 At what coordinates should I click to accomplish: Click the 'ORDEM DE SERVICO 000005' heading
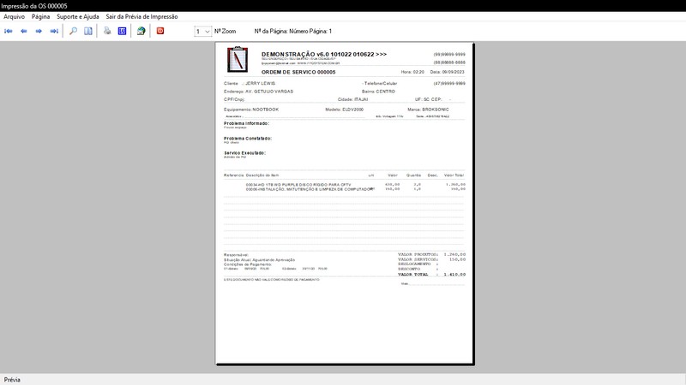pyautogui.click(x=298, y=72)
